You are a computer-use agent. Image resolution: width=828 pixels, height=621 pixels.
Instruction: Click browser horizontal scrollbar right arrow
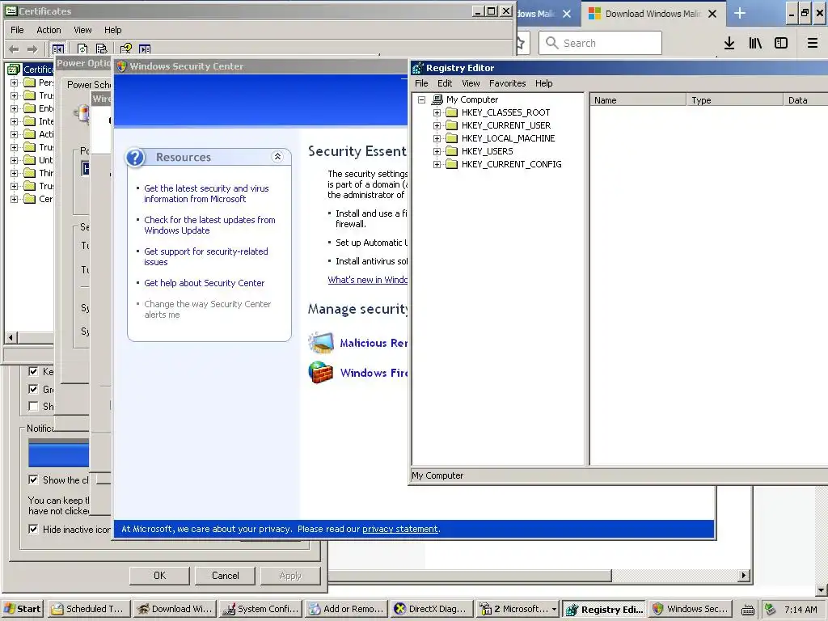744,576
